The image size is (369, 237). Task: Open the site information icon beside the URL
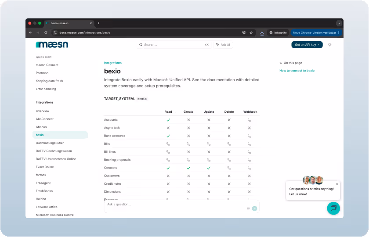tap(55, 32)
